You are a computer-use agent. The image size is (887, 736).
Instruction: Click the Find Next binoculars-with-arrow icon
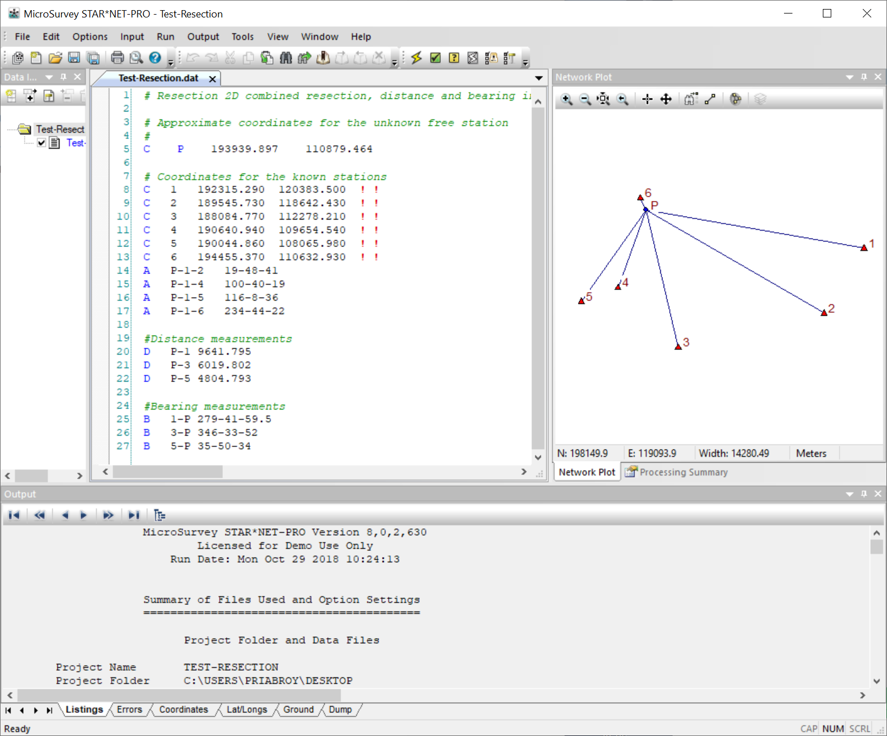(304, 57)
